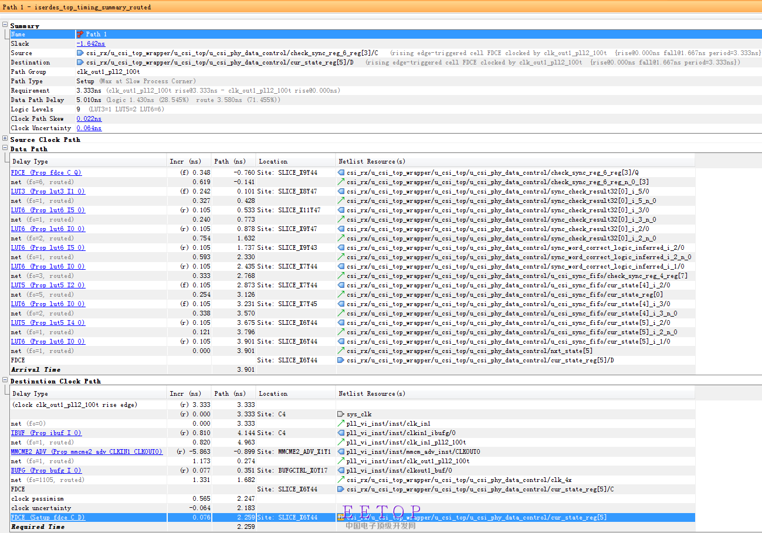Select the Arrival Time row in Data Path
Image resolution: width=762 pixels, height=533 pixels.
click(36, 370)
